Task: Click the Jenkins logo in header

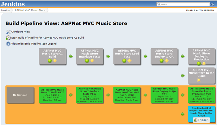Action: click(x=13, y=4)
